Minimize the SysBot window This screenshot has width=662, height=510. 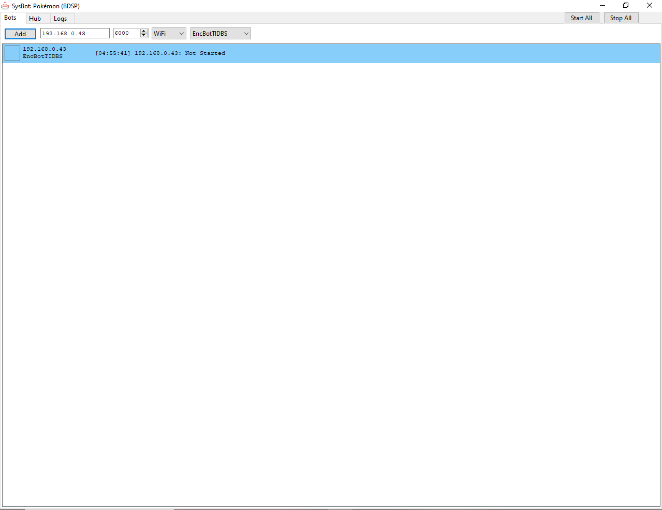[602, 6]
